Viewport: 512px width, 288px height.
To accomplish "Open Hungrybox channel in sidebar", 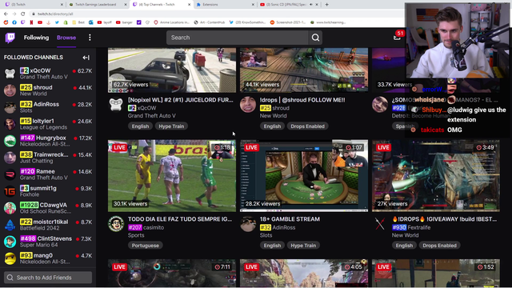I will click(48, 141).
